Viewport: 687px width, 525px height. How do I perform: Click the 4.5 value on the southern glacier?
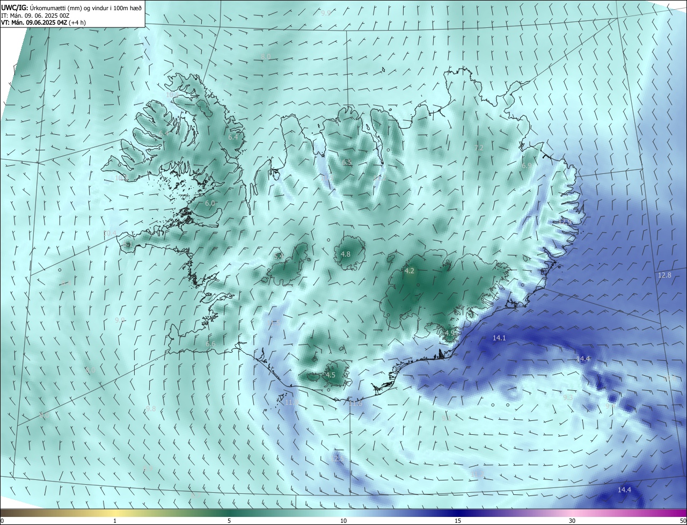pos(331,375)
